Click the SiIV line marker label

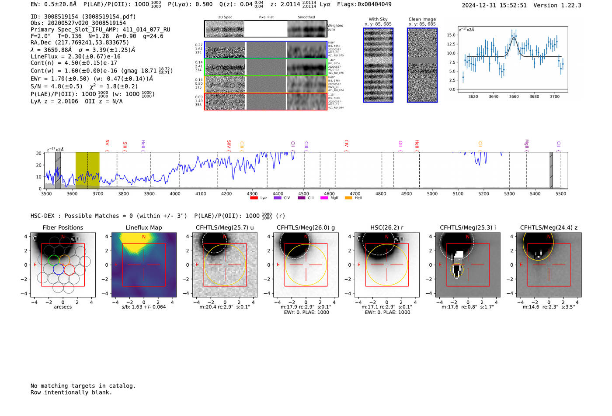229,144
